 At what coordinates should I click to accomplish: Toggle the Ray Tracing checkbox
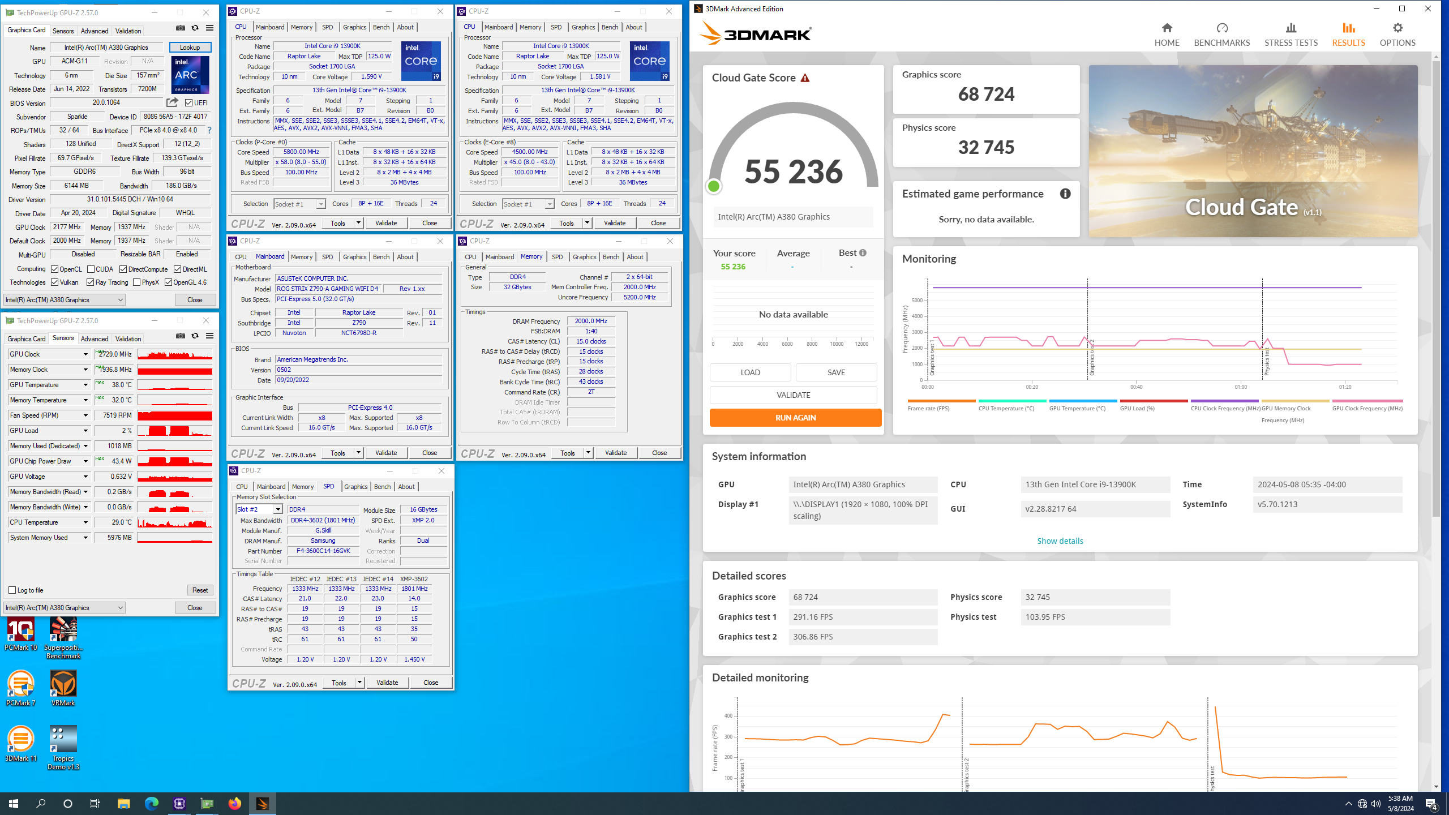90,282
